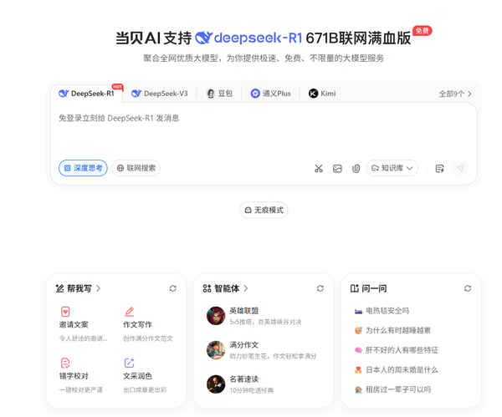Refresh the 问一问 question list
The height and width of the screenshot is (417, 502).
coord(468,288)
